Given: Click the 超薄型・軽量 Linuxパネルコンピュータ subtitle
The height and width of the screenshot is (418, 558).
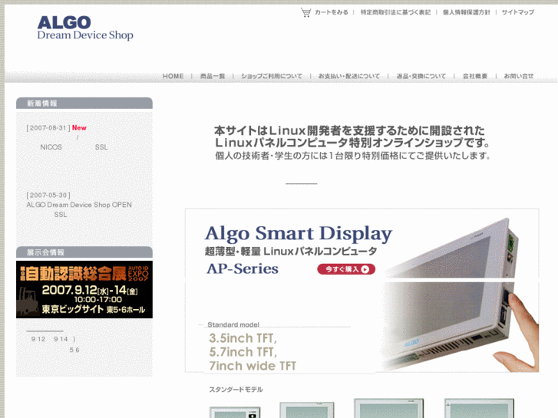Looking at the screenshot, I should [291, 251].
